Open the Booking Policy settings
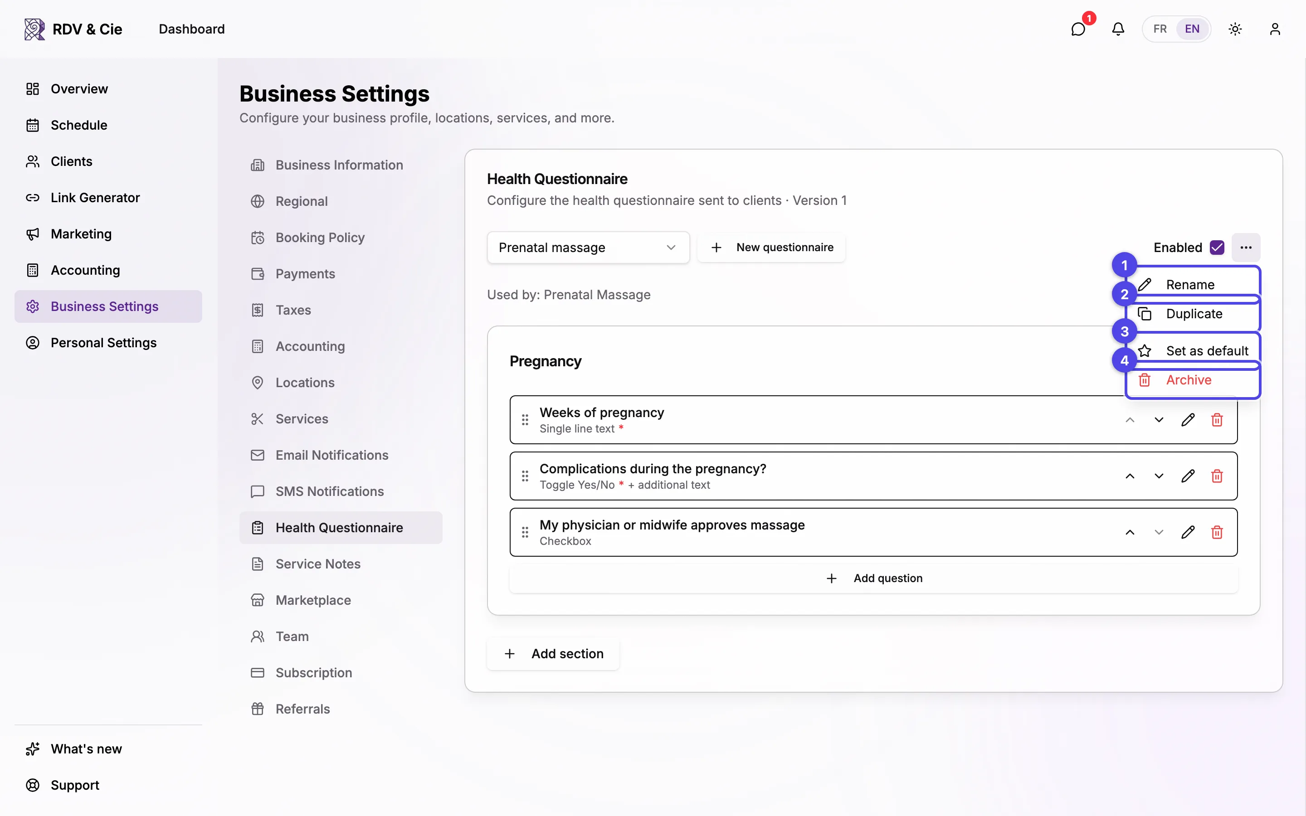The width and height of the screenshot is (1306, 816). tap(341, 238)
